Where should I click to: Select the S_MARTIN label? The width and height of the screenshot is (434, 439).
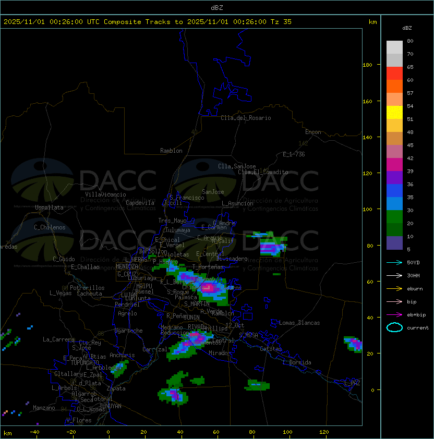click(197, 304)
